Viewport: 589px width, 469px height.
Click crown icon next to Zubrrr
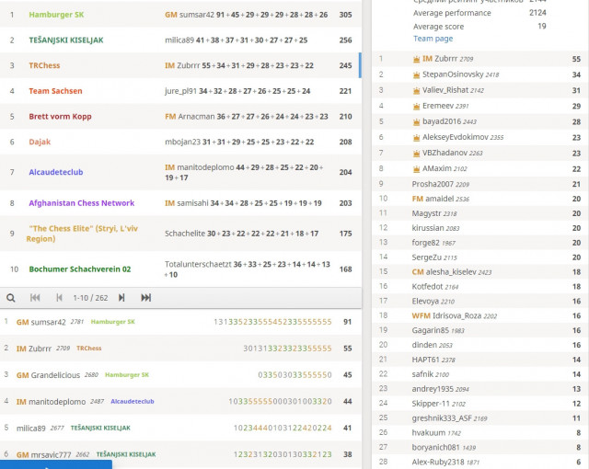pyautogui.click(x=416, y=59)
